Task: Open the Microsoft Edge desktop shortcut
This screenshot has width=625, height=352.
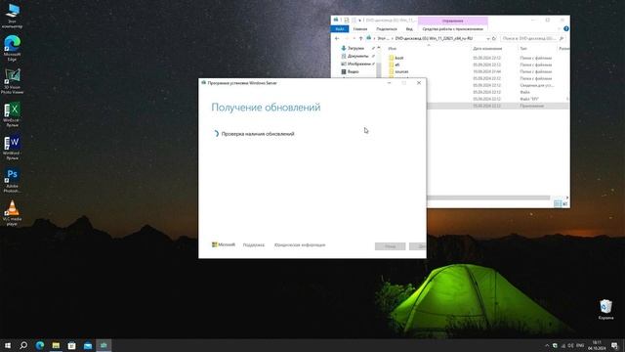Action: click(12, 48)
